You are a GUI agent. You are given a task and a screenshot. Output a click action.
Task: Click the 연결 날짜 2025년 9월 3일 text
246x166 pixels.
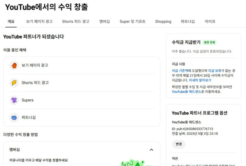pos(195,134)
